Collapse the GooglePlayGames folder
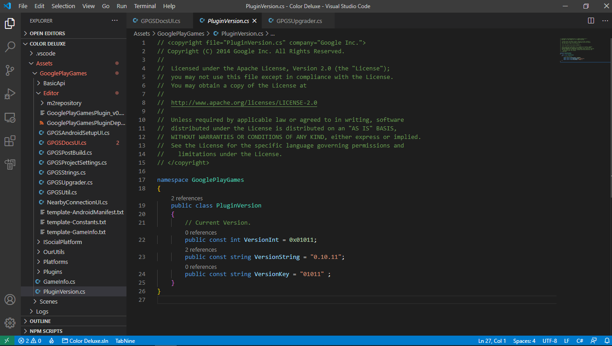 74,73
